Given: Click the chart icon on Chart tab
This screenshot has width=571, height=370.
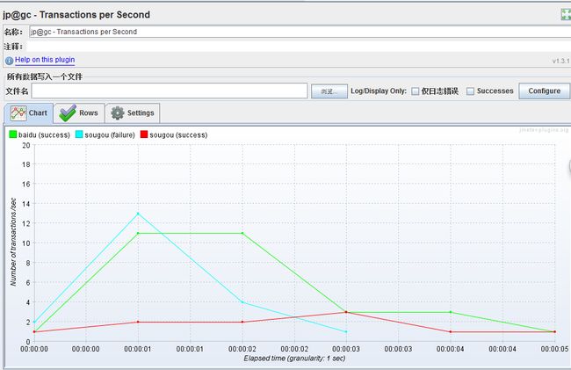Looking at the screenshot, I should point(18,113).
